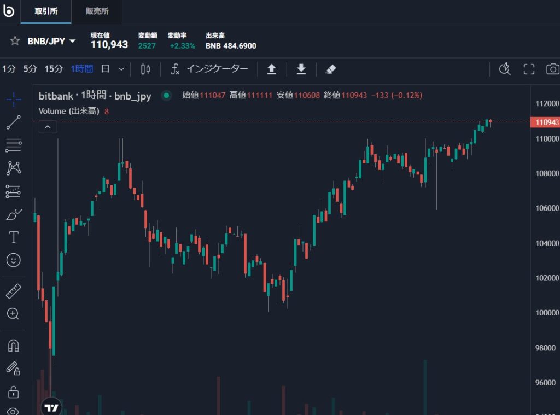Open the zoom-in tool

pos(14,314)
